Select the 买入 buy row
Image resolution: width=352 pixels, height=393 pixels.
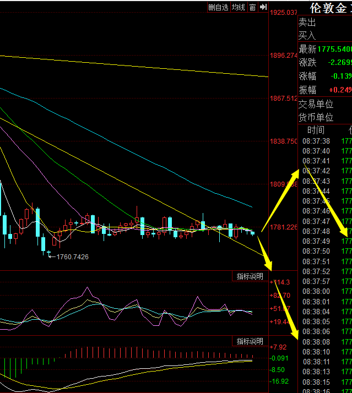click(x=307, y=35)
